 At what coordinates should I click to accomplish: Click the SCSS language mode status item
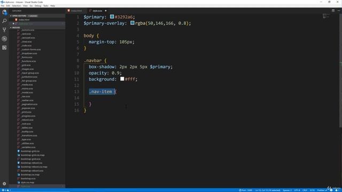(x=312, y=190)
